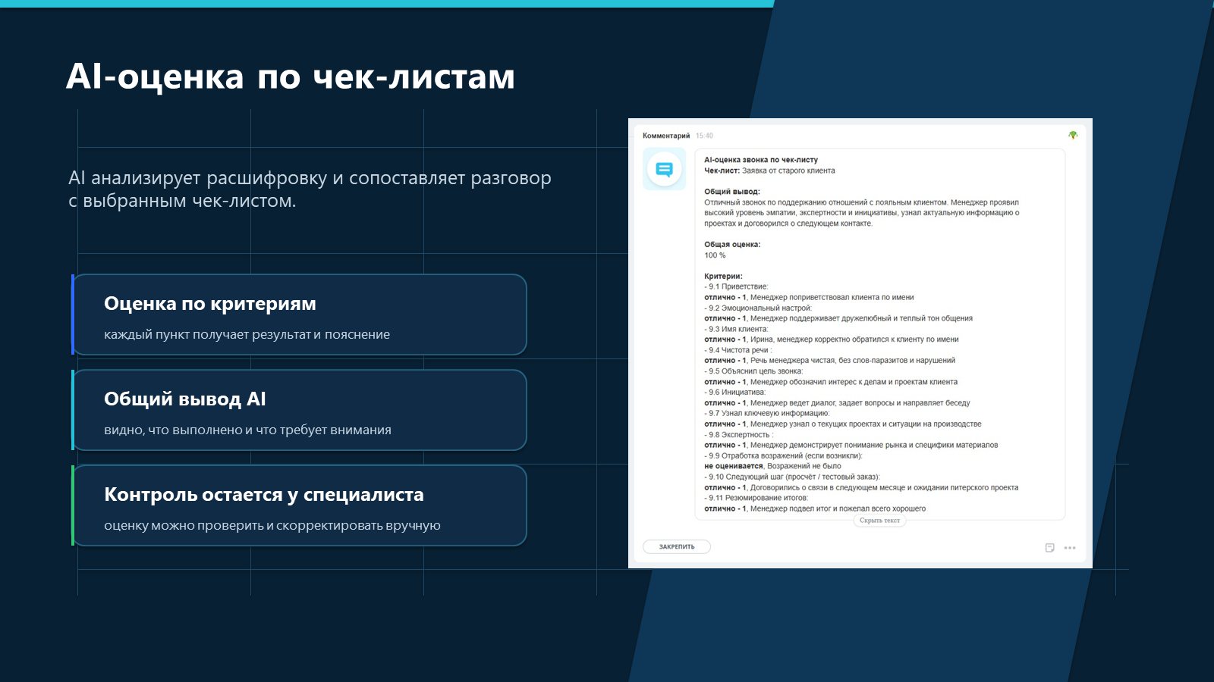Click the blue comment bubble icon

coord(664,169)
